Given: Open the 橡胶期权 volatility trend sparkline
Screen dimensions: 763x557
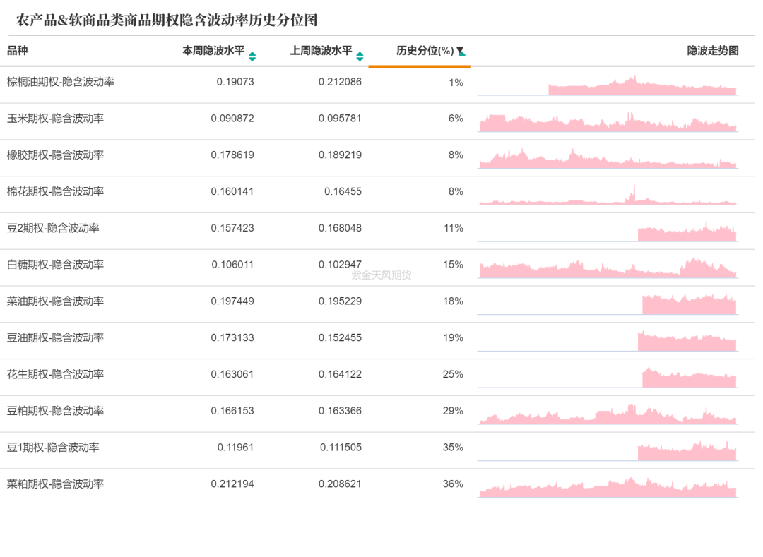Looking at the screenshot, I should 608,158.
